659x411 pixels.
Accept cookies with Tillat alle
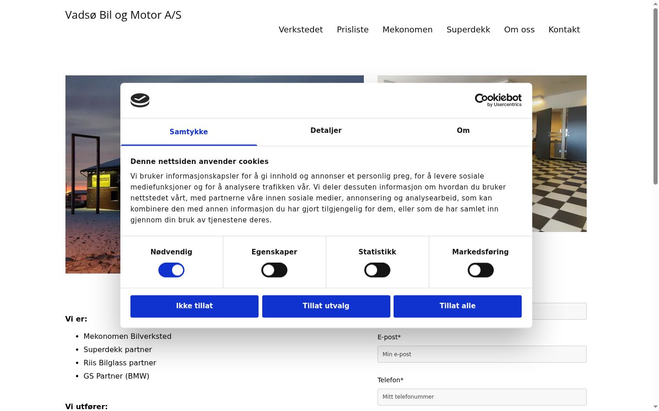coord(458,306)
